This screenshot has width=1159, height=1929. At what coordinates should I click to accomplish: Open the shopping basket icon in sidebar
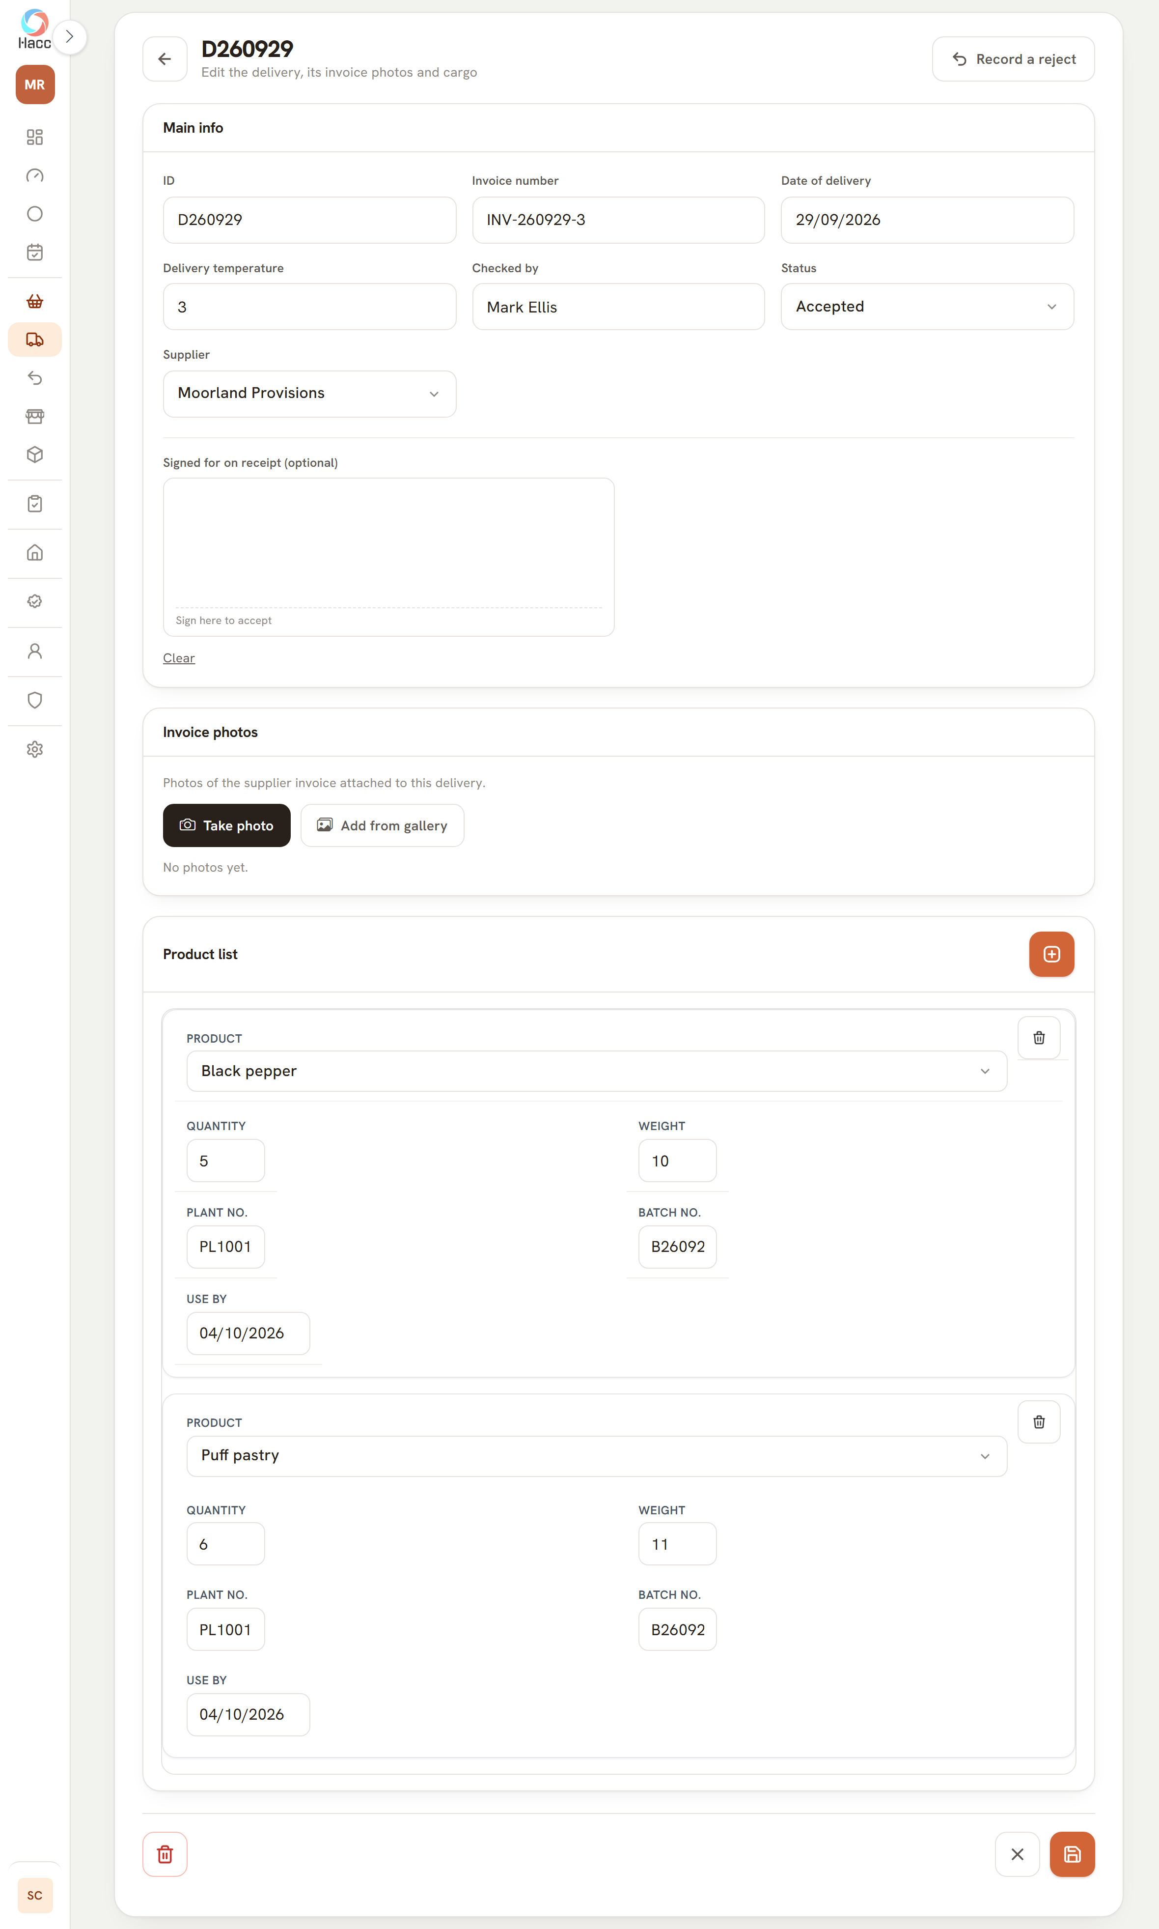(35, 302)
